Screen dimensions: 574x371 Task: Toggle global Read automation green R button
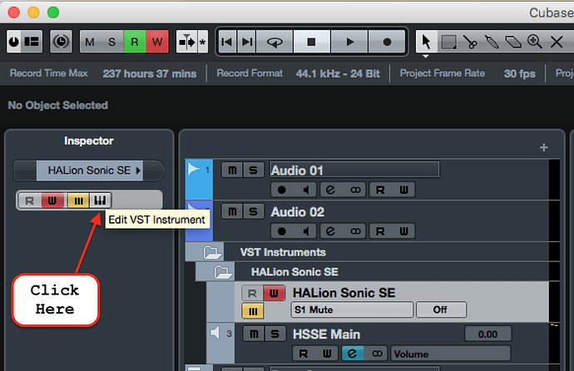coord(135,42)
